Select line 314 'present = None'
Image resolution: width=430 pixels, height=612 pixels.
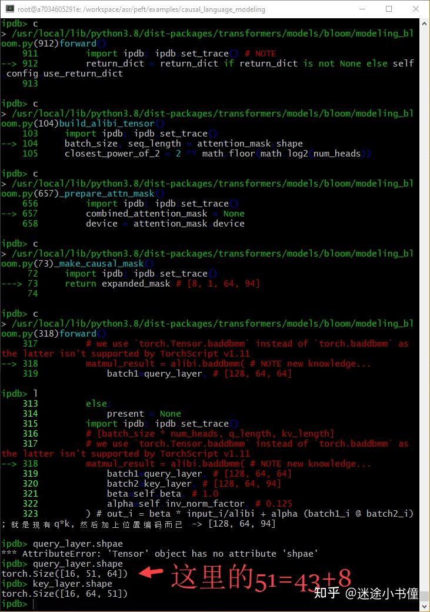[x=144, y=414]
